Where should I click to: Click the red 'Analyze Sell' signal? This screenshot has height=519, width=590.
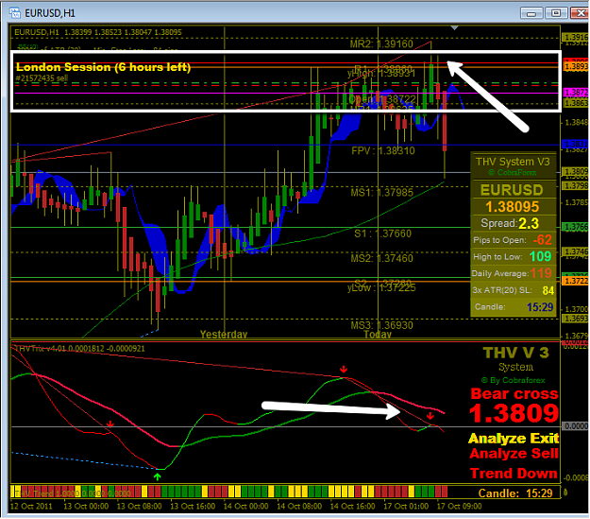click(514, 454)
